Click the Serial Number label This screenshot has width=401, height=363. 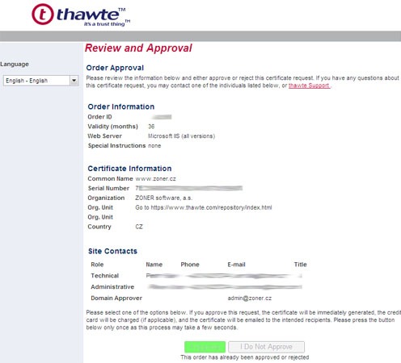click(x=108, y=188)
